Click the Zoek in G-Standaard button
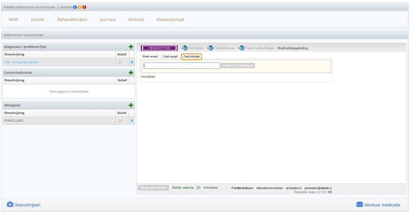 tap(238, 66)
